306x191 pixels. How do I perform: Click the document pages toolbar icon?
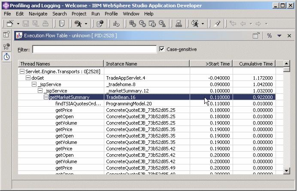click(62, 24)
